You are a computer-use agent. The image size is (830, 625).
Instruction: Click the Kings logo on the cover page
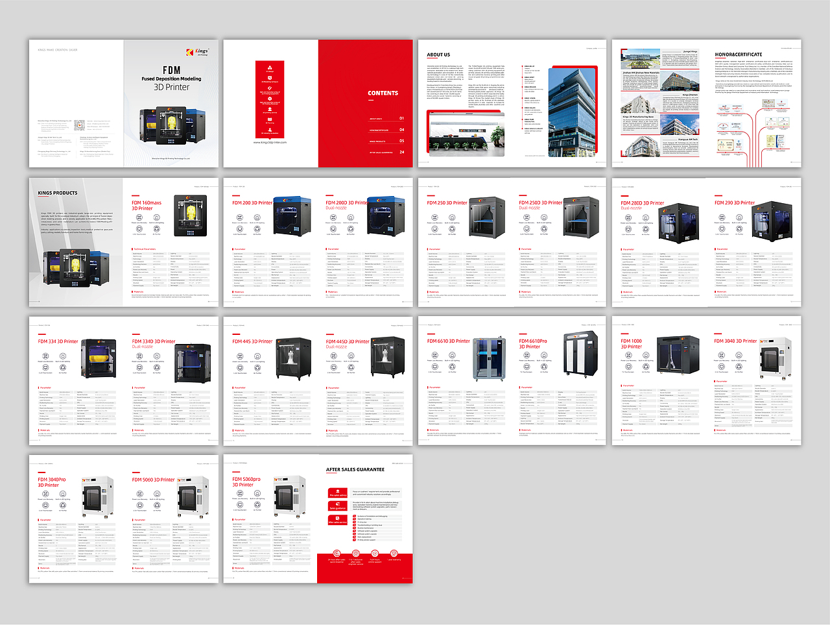point(198,52)
